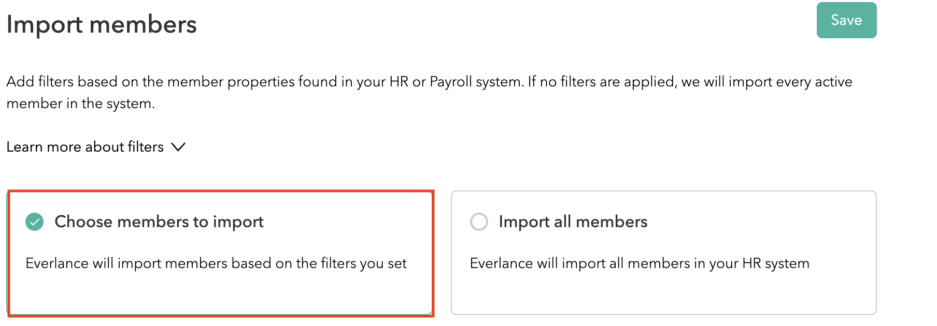
Task: Click the Import members page heading
Action: point(102,25)
